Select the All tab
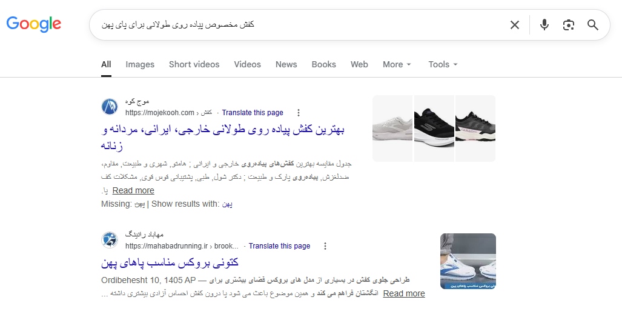 (x=106, y=64)
